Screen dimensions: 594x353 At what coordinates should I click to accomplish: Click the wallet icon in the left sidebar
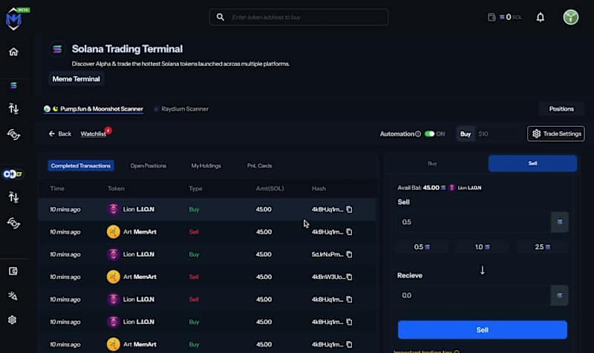[13, 271]
